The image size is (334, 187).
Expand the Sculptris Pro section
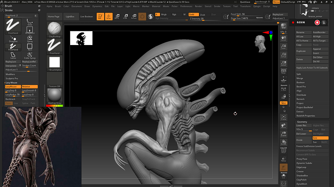click(12, 78)
